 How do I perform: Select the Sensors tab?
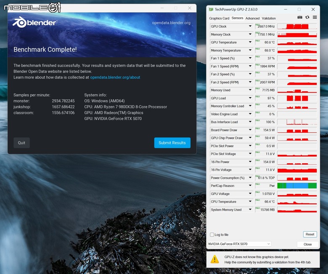[237, 18]
